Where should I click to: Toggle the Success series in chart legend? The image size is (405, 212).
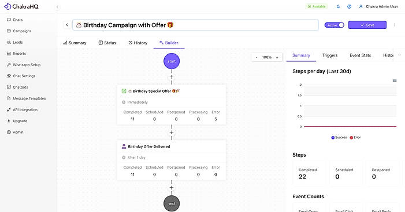339,138
